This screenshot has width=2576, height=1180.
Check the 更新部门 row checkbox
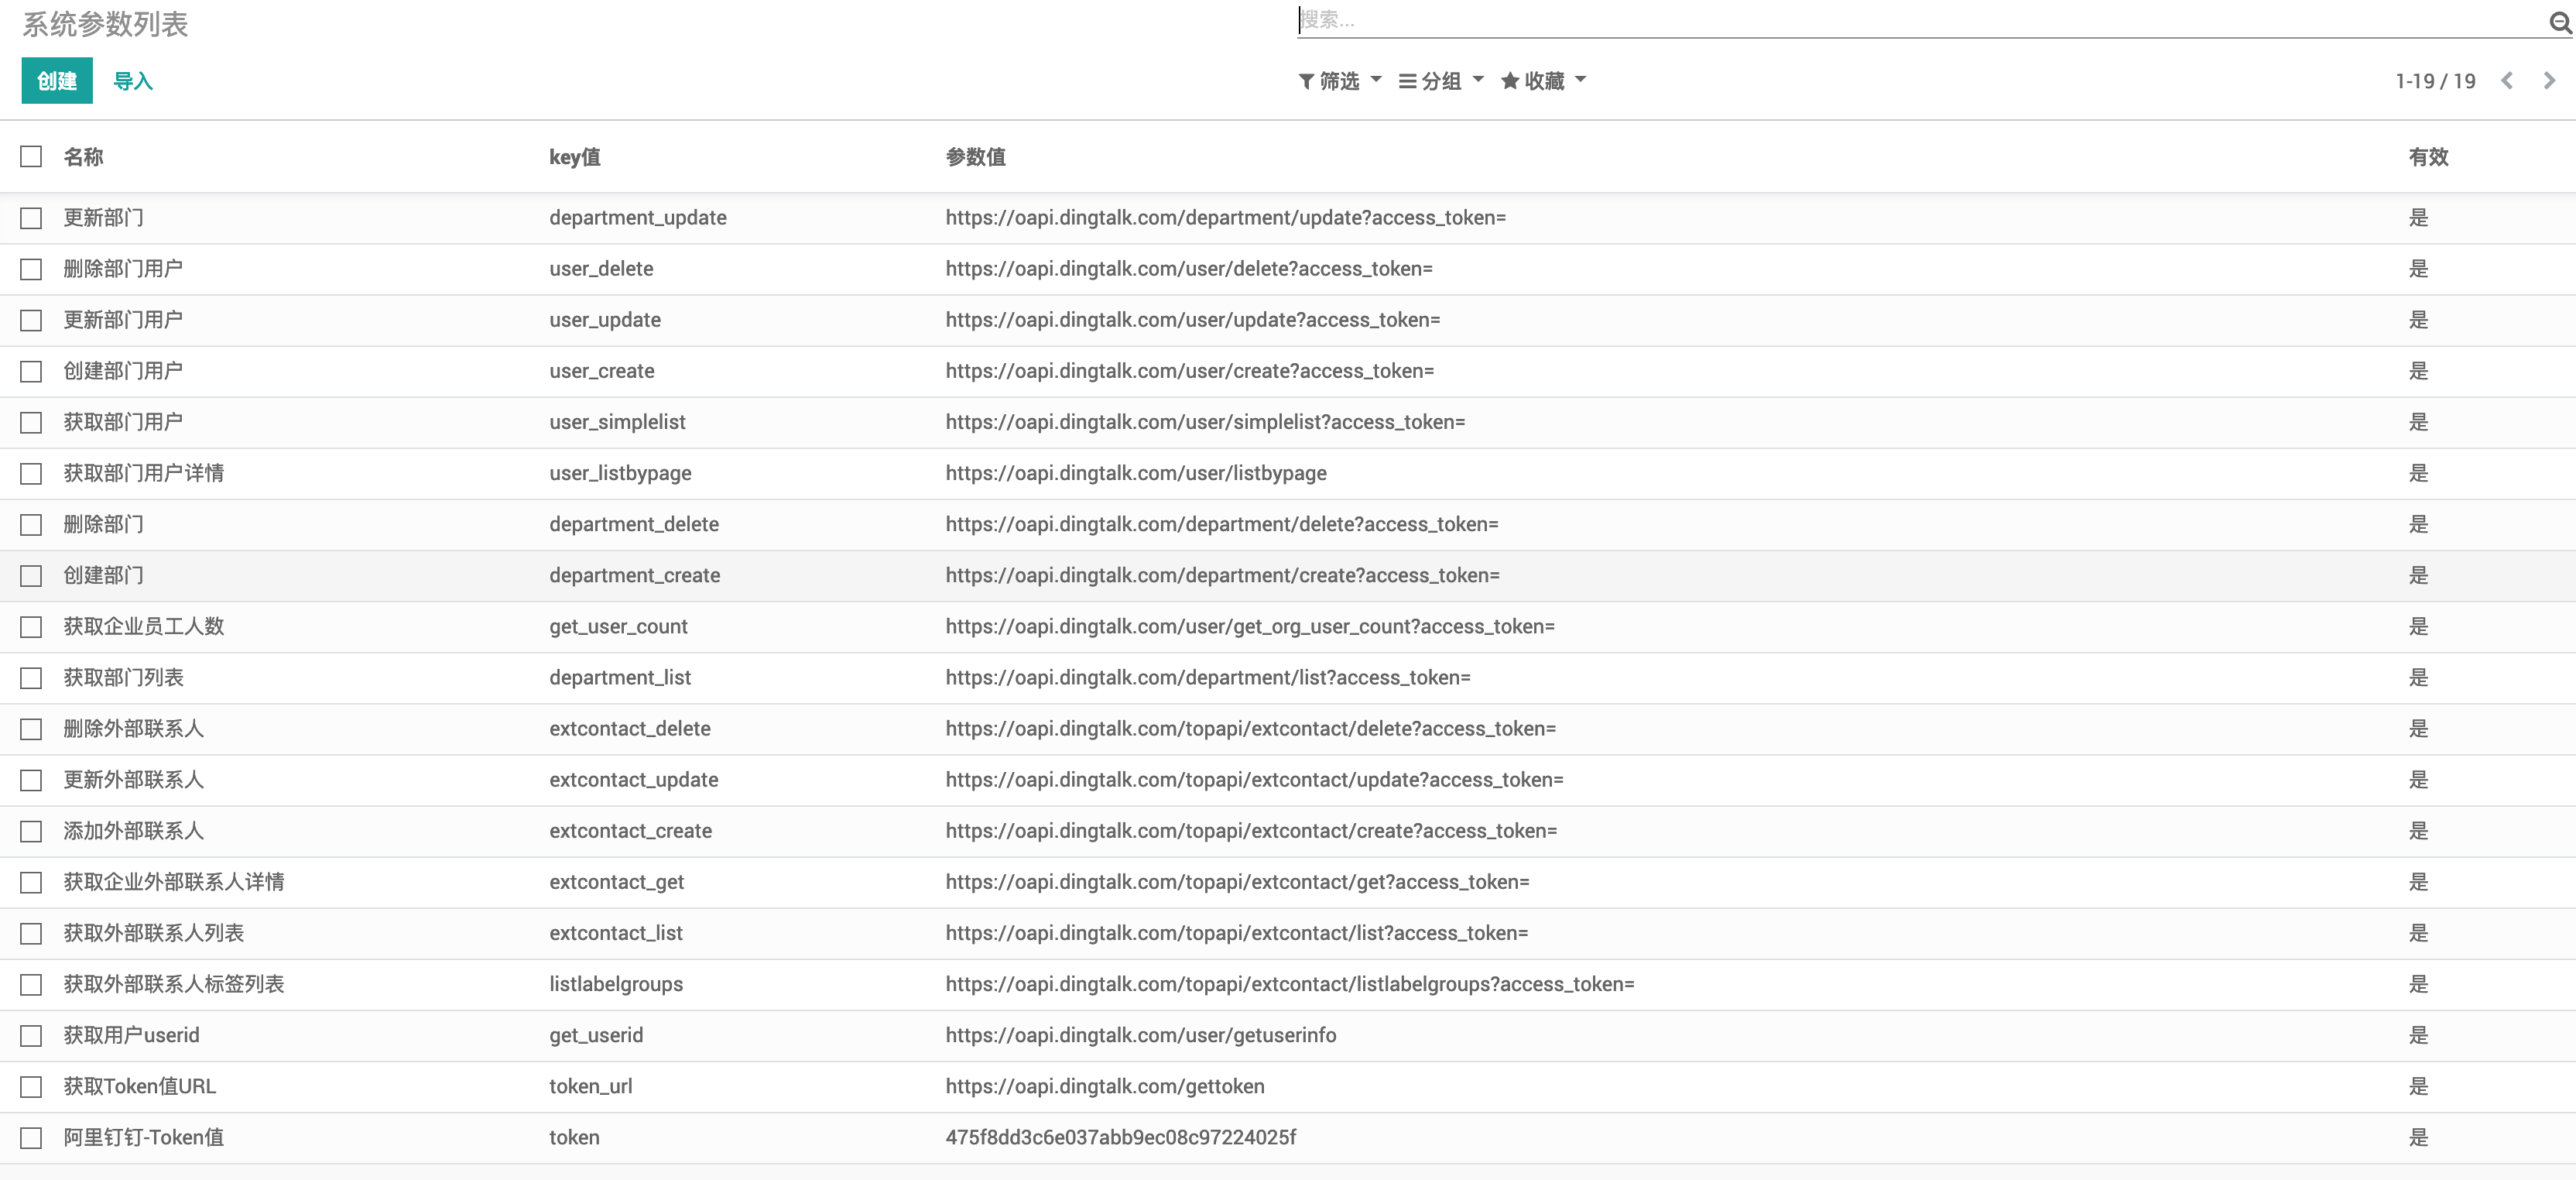click(31, 218)
